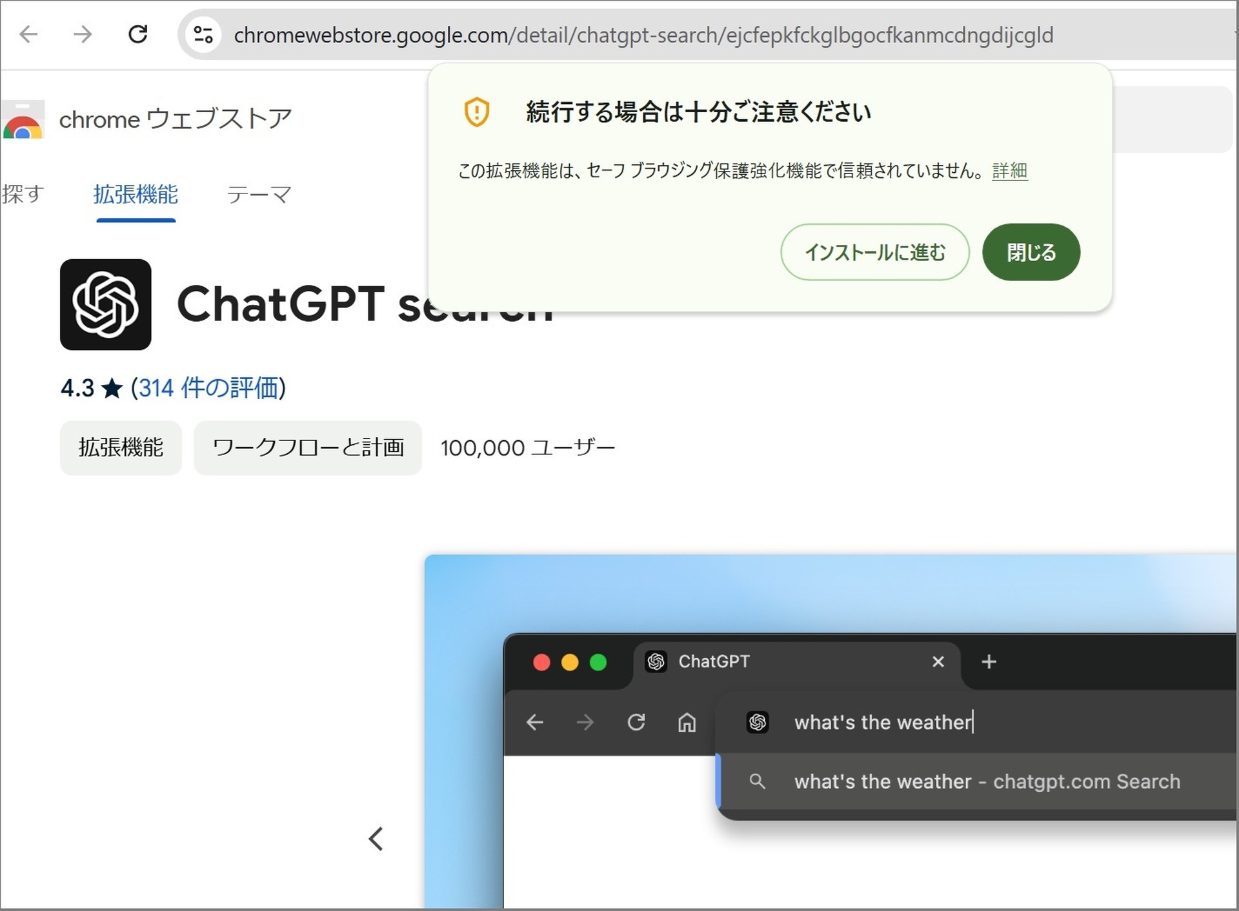The width and height of the screenshot is (1239, 911).
Task: Close the warning with 閉じる
Action: tap(1031, 252)
